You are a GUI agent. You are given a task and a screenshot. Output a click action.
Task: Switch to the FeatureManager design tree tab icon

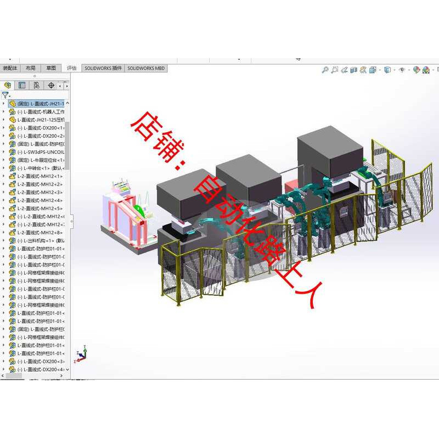[8, 85]
